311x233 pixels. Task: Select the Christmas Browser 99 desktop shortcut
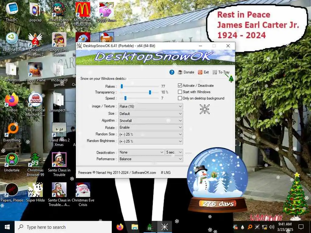[35, 165]
